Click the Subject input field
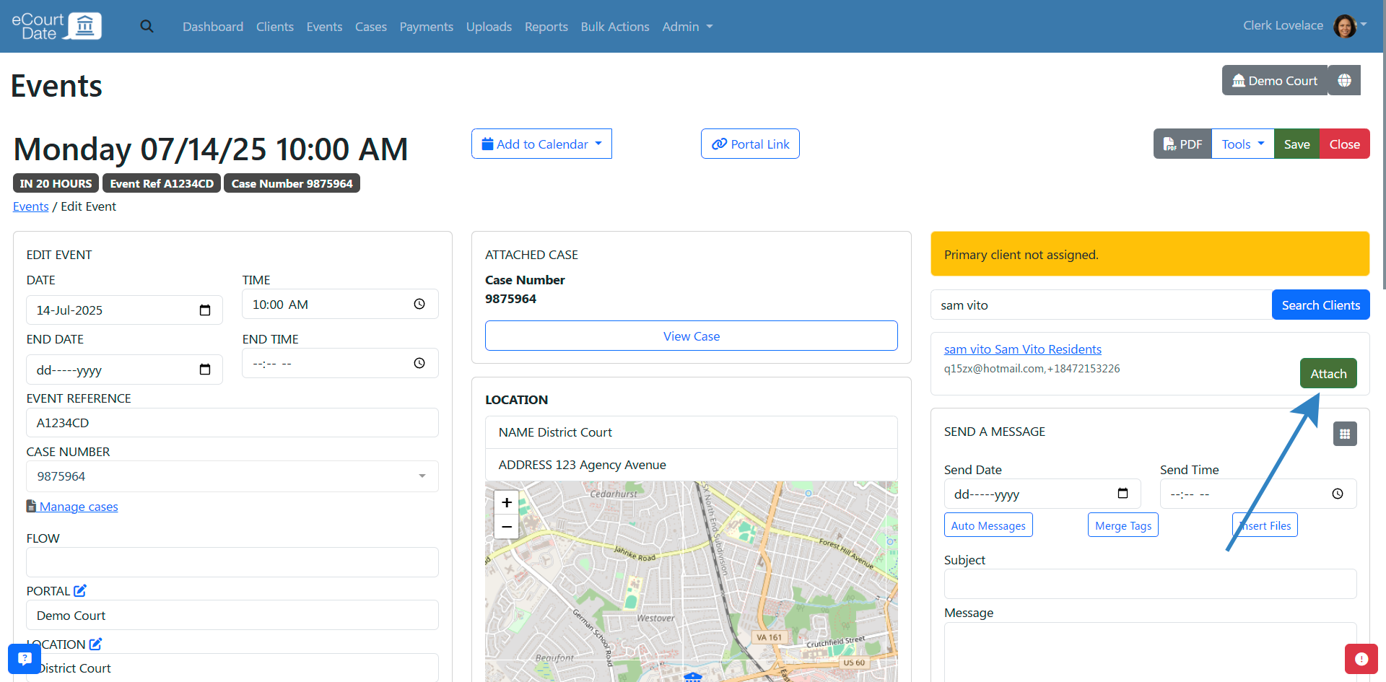 tap(1150, 584)
